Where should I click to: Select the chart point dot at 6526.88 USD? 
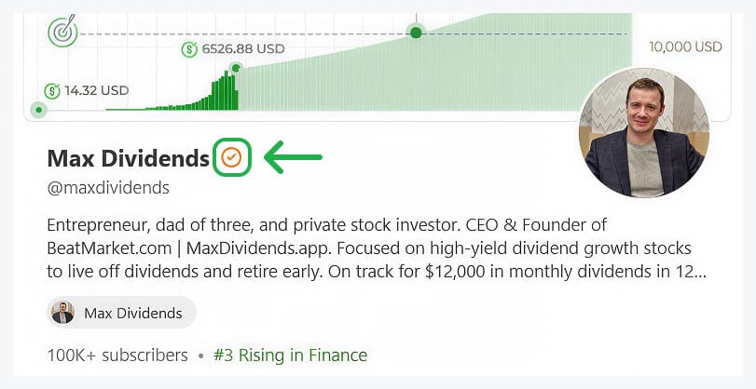[236, 68]
